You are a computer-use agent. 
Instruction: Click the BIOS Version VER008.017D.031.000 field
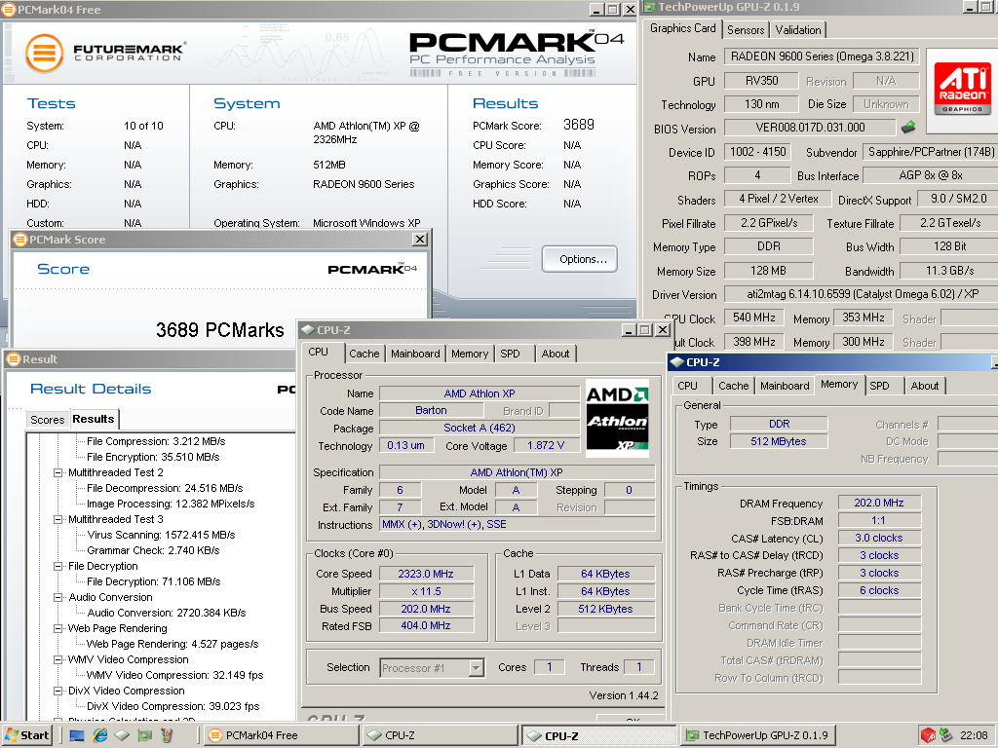pyautogui.click(x=810, y=128)
